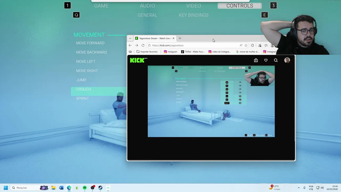The width and height of the screenshot is (341, 192).
Task: Click the Q previous-subtab key icon
Action: click(76, 15)
